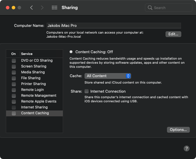The image size is (196, 159).
Task: Go back using the left chevron
Action: coord(32,8)
